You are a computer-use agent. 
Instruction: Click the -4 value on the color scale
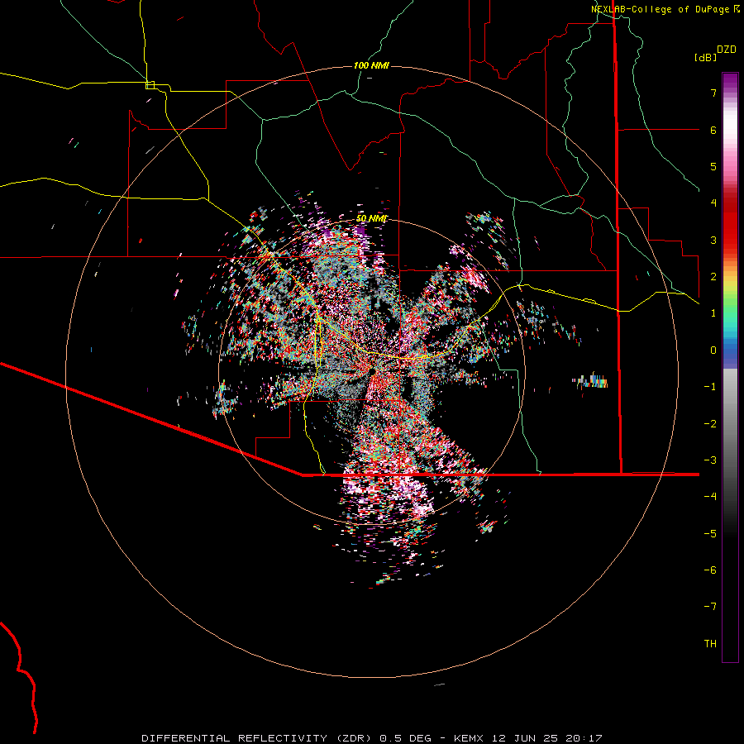coord(710,496)
